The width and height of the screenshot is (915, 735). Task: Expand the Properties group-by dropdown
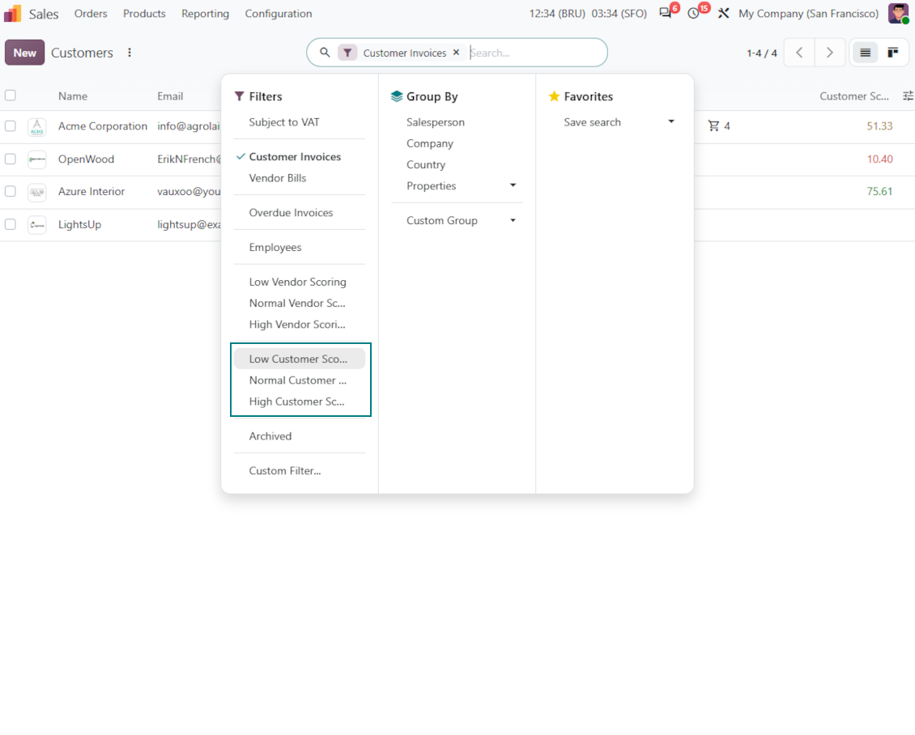point(513,185)
